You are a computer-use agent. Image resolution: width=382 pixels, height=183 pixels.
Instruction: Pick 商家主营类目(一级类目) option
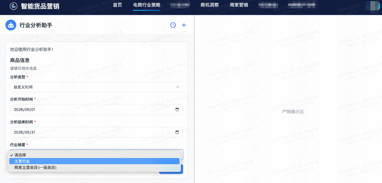[95, 168]
